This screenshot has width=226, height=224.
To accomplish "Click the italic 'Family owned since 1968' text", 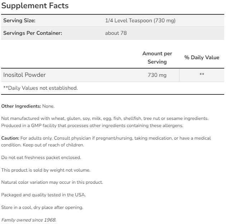I will (29, 220).
